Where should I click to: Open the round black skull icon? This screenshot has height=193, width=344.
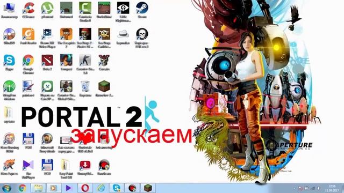pyautogui.click(x=142, y=34)
